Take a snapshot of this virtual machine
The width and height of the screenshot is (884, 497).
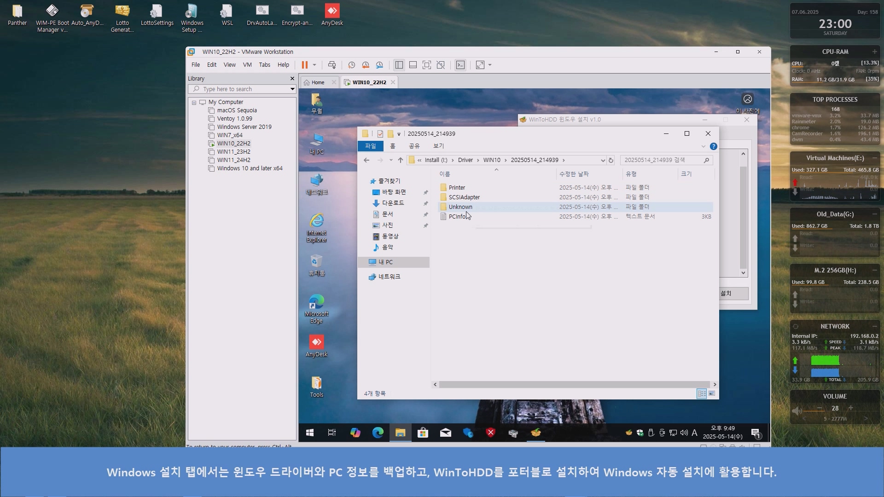pyautogui.click(x=352, y=65)
